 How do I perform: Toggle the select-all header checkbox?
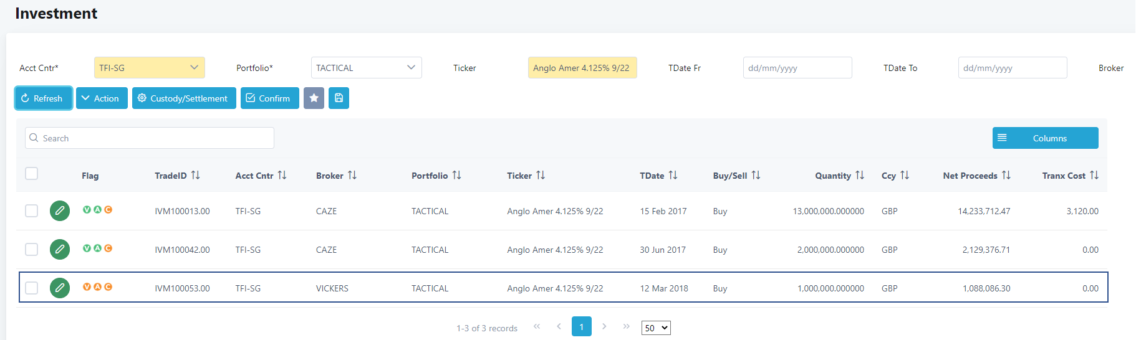[x=32, y=174]
